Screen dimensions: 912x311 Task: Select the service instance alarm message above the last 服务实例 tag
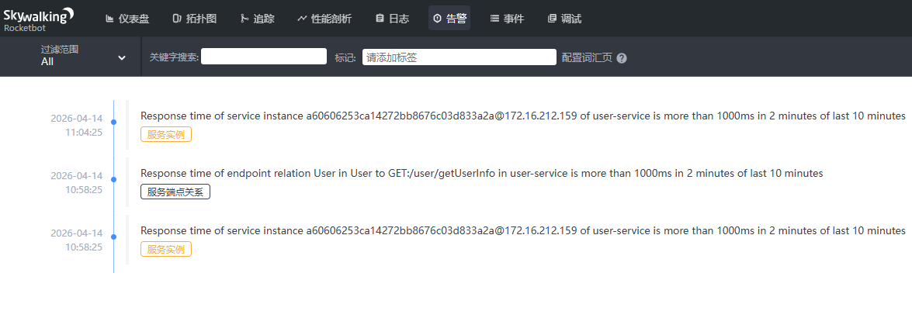[x=523, y=231]
